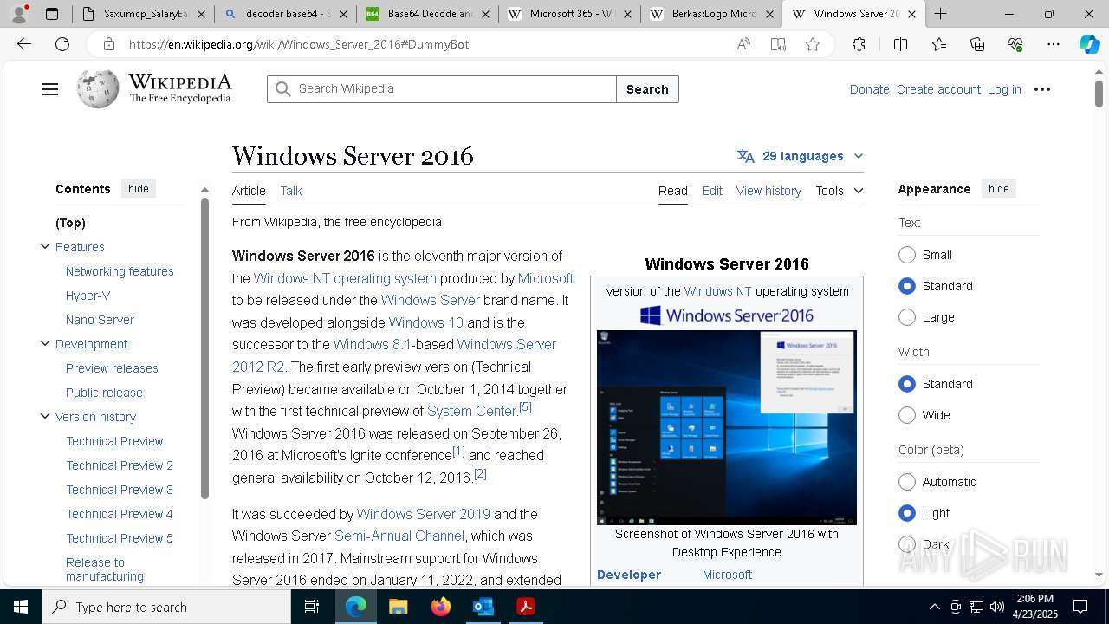Click Create account link
1109x624 pixels.
pyautogui.click(x=938, y=89)
